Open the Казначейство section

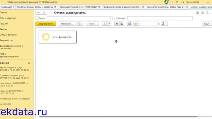[x=6, y=40]
